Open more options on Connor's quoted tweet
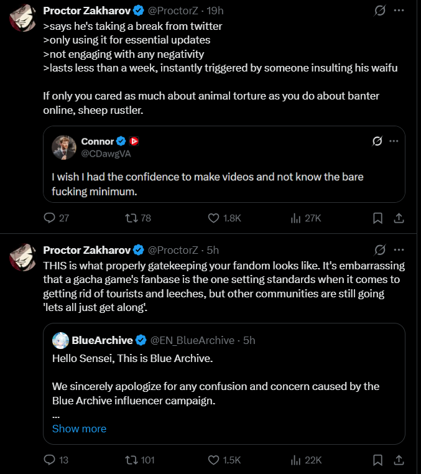The image size is (421, 474). [x=394, y=141]
